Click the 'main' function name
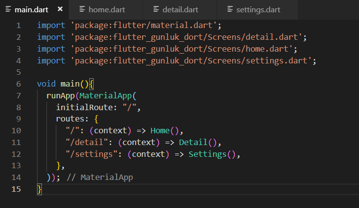 [70, 84]
